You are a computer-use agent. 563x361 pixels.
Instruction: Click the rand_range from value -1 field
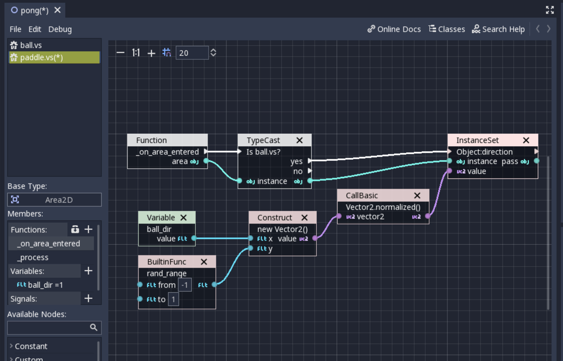click(x=185, y=285)
